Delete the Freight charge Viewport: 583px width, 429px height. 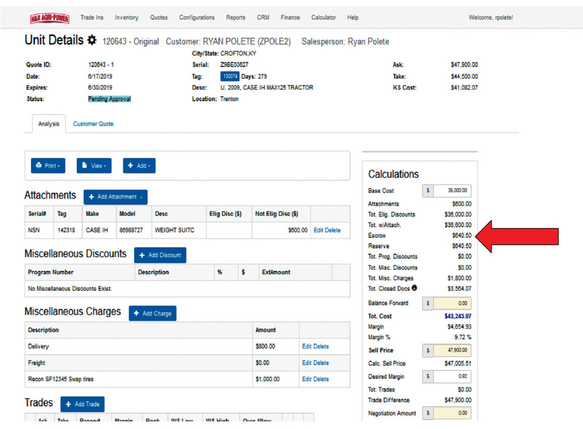tap(321, 363)
